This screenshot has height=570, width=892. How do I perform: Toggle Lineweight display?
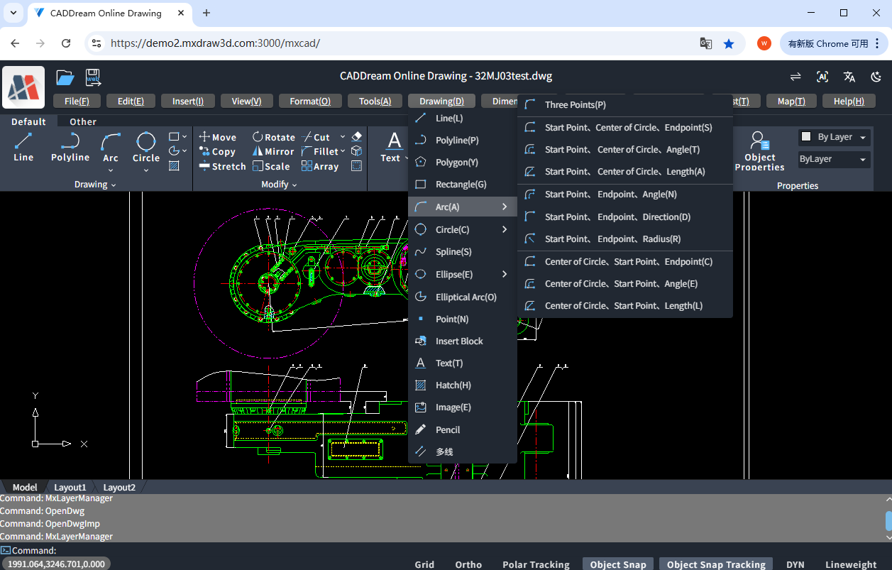(x=851, y=564)
